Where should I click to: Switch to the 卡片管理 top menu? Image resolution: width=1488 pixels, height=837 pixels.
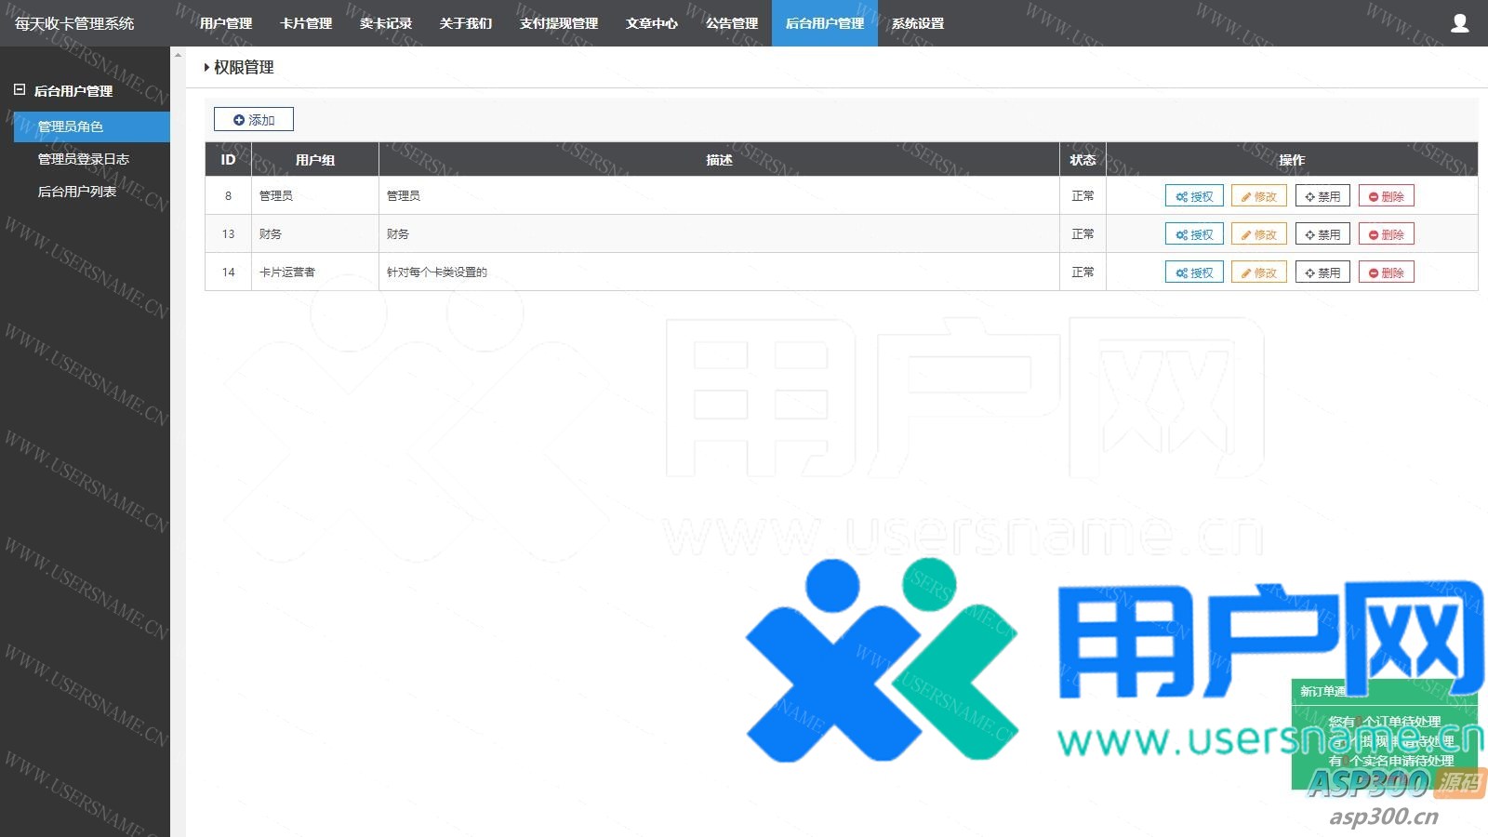click(x=306, y=23)
